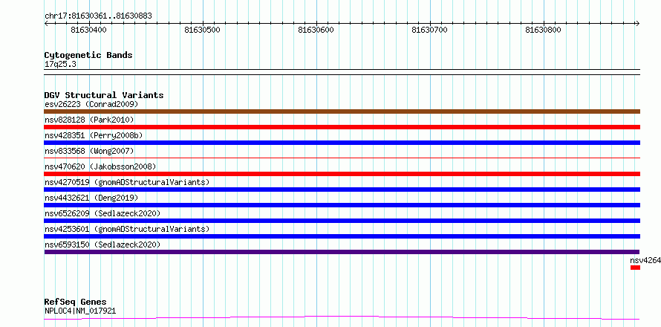
Task: Click the nsv833568 (Wong2007) variant label
Action: click(x=89, y=151)
